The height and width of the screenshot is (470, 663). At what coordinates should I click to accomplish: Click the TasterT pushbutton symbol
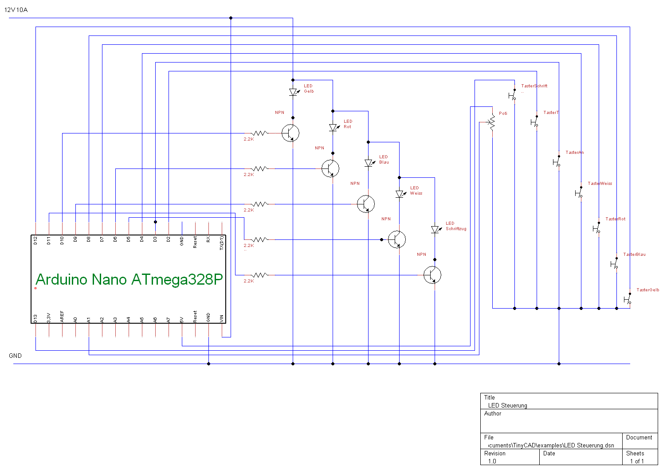coord(534,121)
